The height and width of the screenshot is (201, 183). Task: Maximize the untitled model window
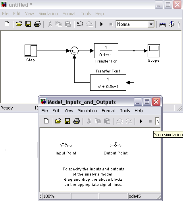tap(168, 5)
